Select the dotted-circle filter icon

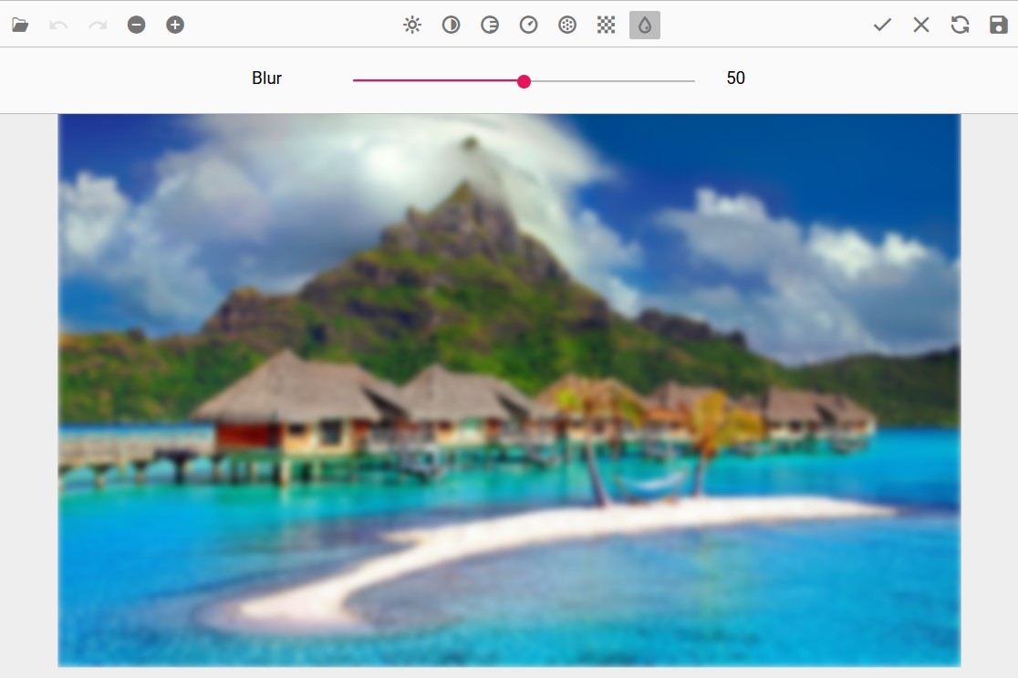point(567,25)
